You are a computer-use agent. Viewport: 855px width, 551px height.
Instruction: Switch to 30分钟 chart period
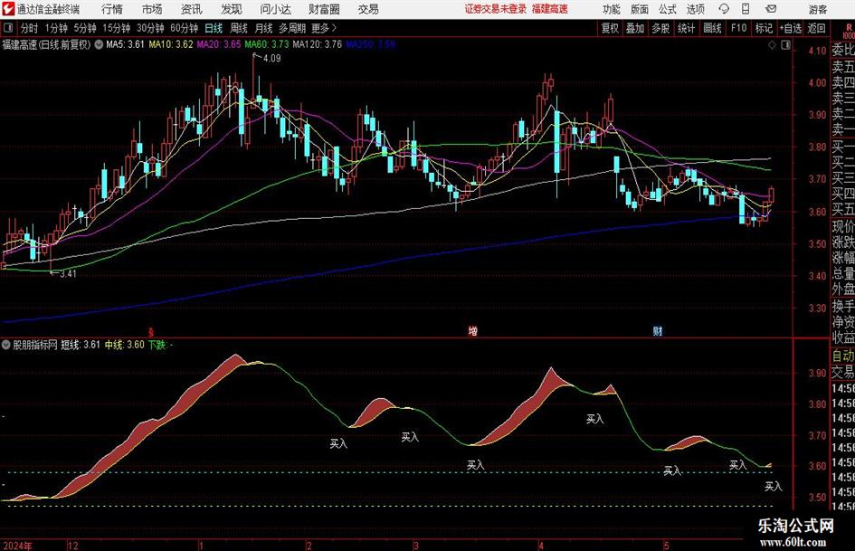pos(150,28)
